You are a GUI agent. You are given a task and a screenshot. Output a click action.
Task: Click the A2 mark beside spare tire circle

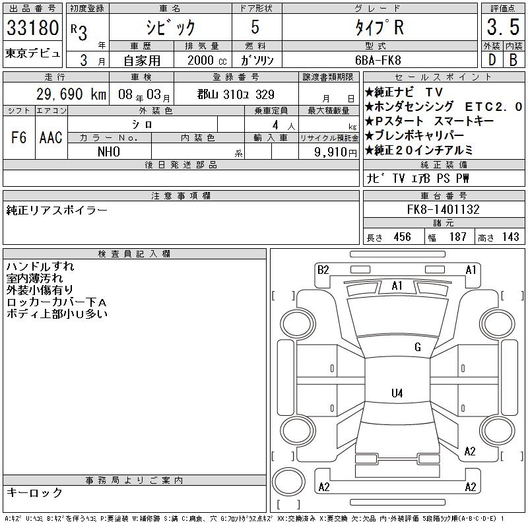pyautogui.click(x=324, y=487)
